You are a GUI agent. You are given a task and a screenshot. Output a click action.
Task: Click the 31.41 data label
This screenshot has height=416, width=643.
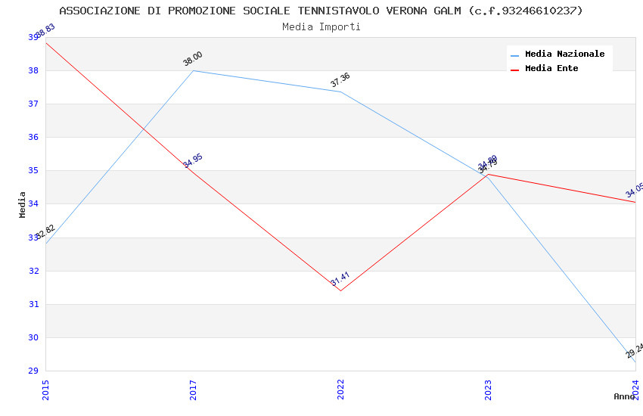click(x=340, y=278)
